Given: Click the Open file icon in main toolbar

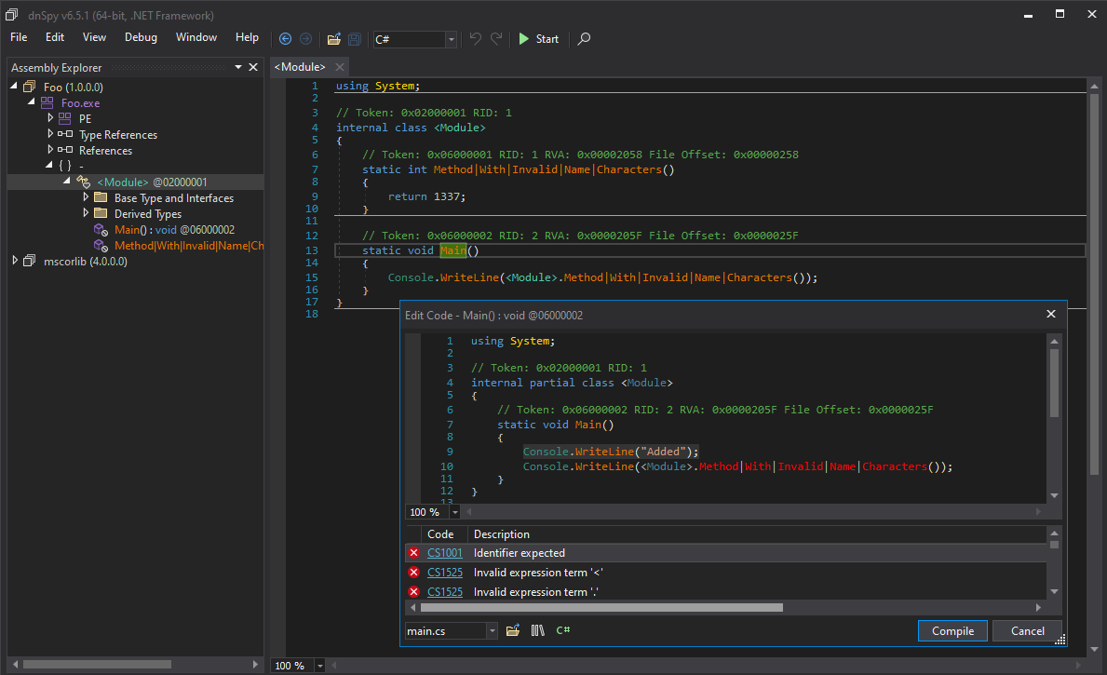Looking at the screenshot, I should [x=333, y=39].
